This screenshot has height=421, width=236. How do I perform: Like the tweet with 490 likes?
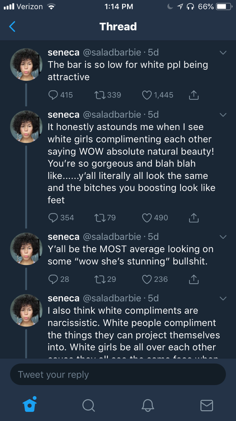click(x=147, y=218)
